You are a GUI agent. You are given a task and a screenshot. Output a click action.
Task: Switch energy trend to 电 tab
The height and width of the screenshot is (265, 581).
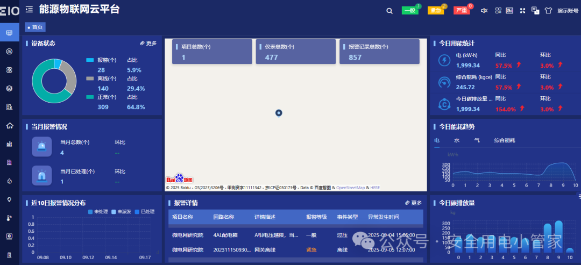tap(437, 140)
